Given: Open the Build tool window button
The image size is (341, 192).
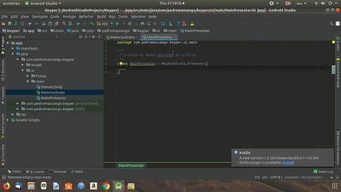Looking at the screenshot, I should click(x=77, y=172).
